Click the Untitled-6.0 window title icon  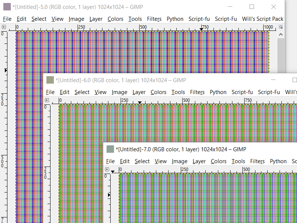[x=50, y=80]
